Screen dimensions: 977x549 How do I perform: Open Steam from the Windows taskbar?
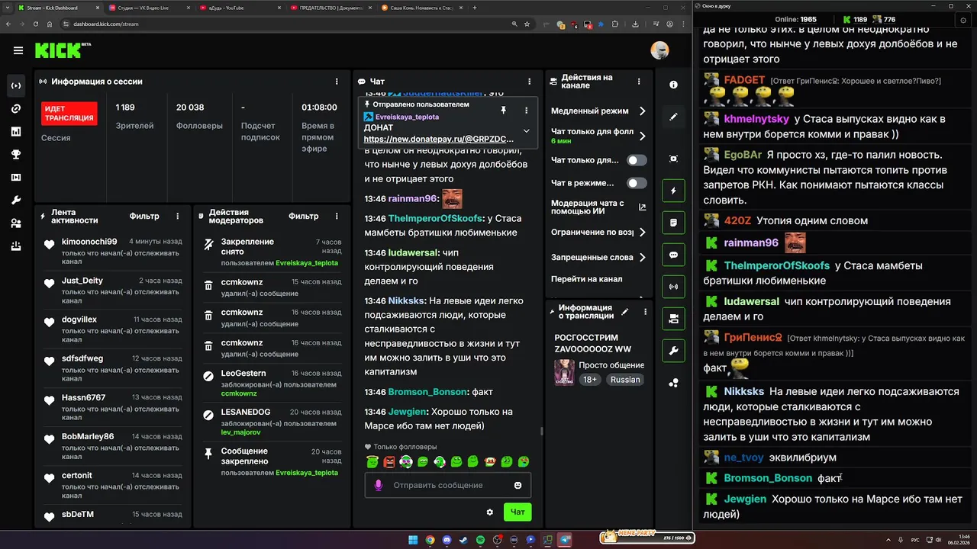coord(463,540)
